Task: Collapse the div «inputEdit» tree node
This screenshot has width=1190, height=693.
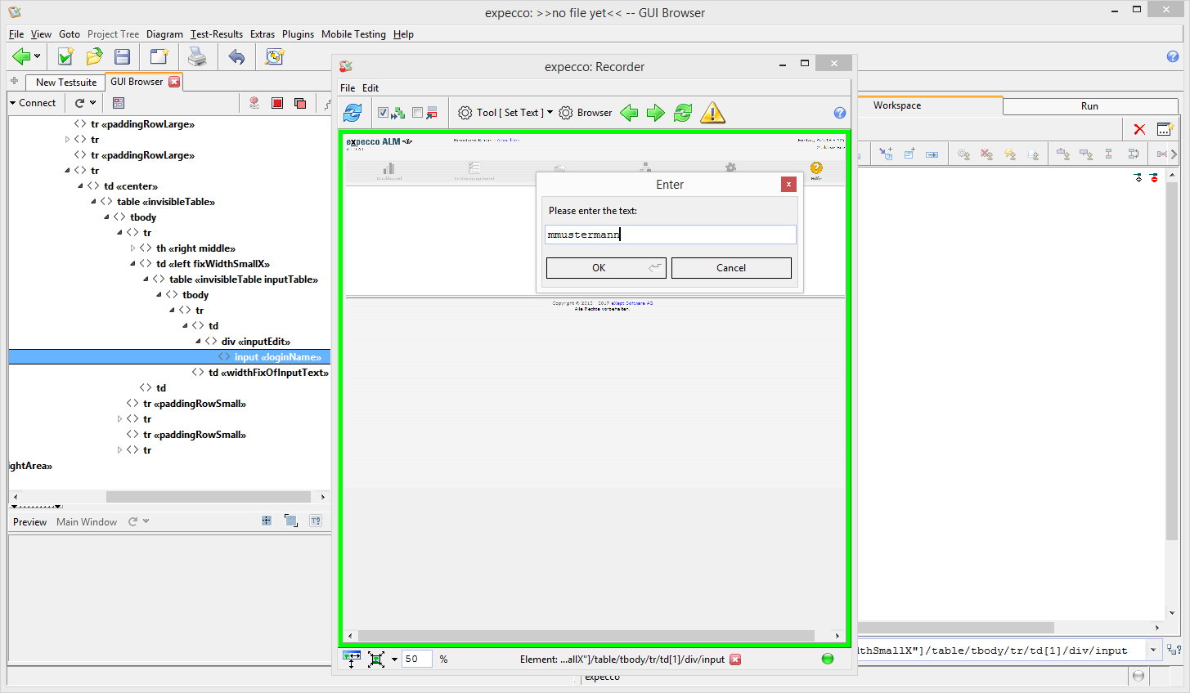Action: pyautogui.click(x=198, y=342)
